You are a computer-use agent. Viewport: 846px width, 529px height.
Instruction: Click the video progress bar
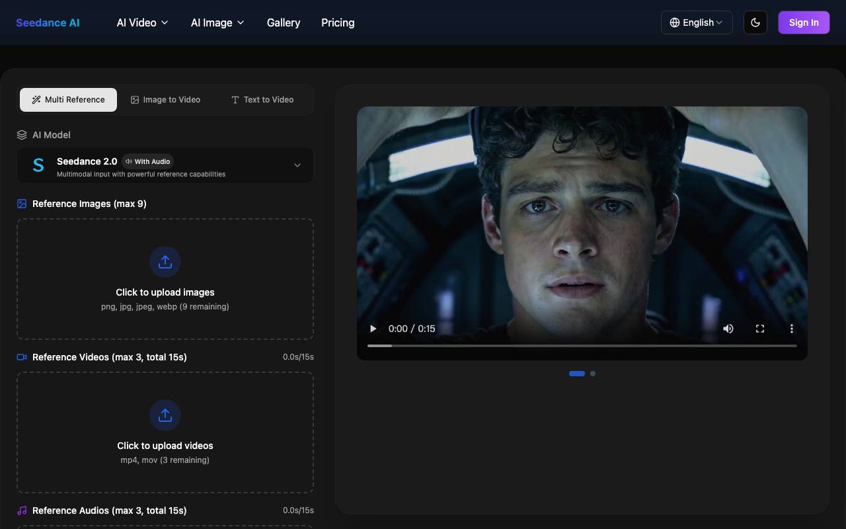point(582,346)
